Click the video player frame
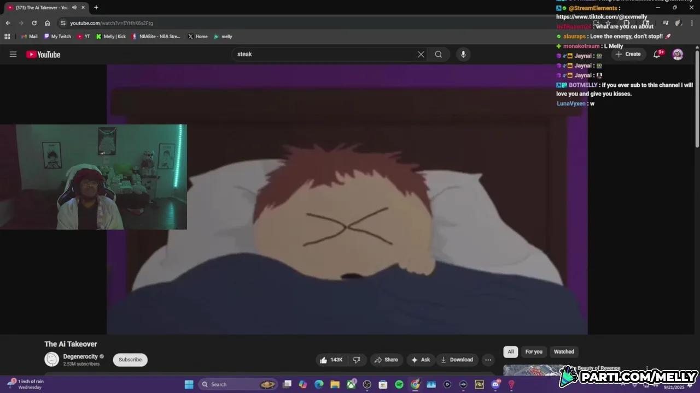700x393 pixels. [347, 199]
